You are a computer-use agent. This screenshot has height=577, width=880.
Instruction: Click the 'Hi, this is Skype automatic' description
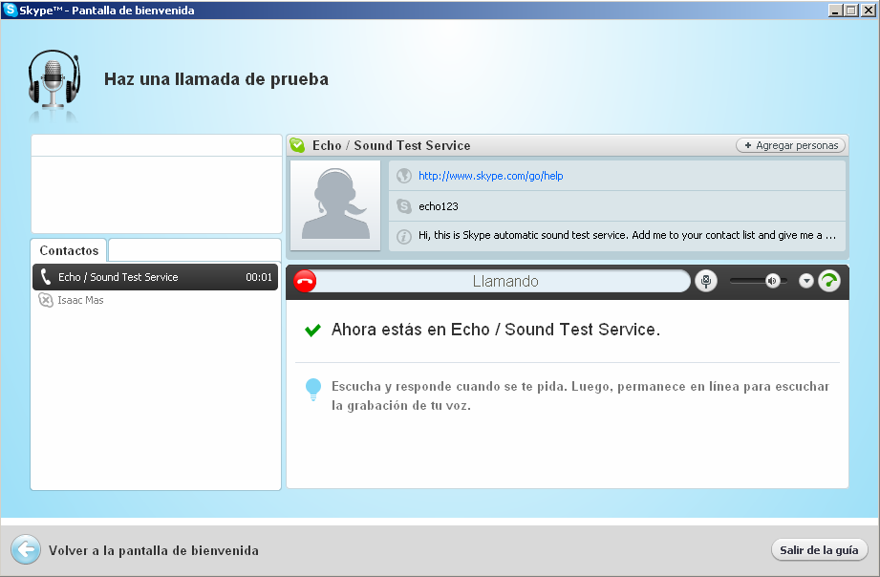[x=627, y=235]
